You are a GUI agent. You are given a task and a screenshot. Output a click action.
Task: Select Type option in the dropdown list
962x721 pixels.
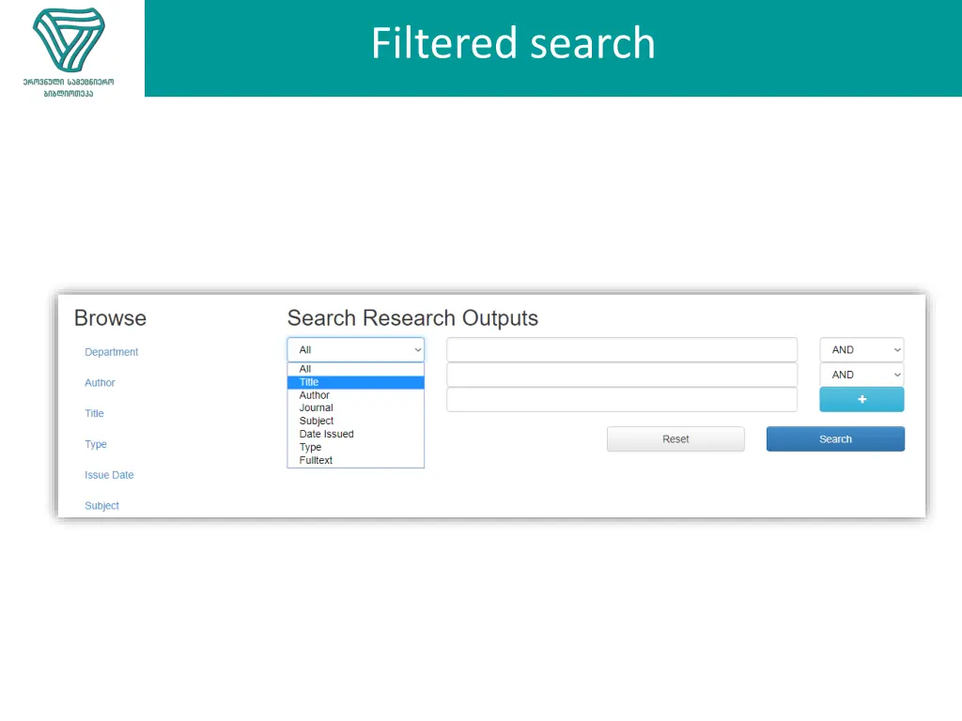pos(356,448)
